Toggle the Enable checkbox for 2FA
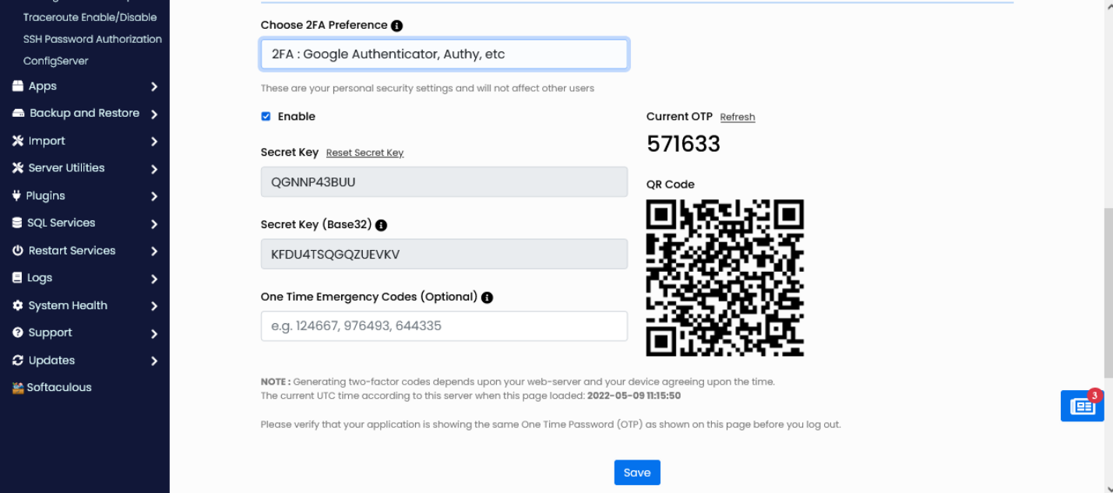The height and width of the screenshot is (493, 1113). click(266, 116)
